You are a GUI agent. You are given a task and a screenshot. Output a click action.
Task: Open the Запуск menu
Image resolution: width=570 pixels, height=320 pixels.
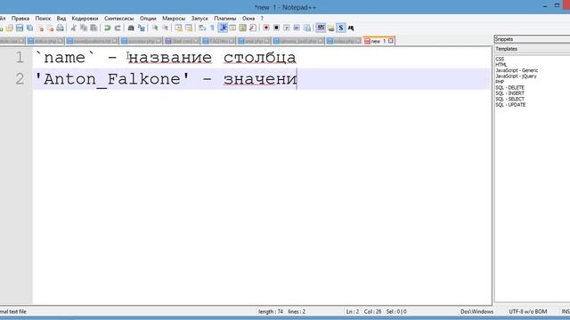pos(199,18)
